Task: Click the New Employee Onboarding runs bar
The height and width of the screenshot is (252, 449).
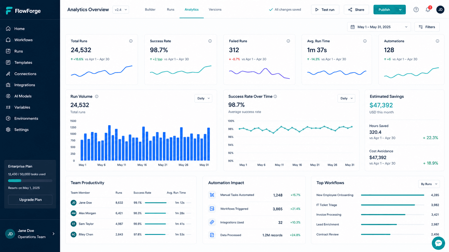Action: (x=393, y=195)
